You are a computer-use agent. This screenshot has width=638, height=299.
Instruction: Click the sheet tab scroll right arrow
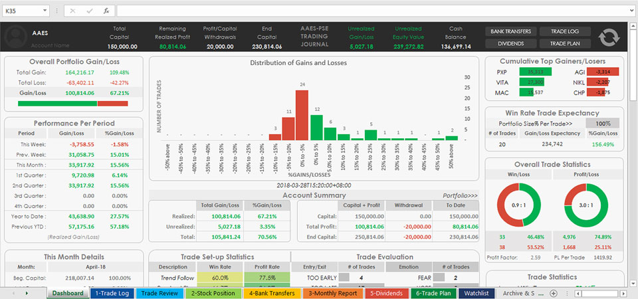(x=27, y=293)
